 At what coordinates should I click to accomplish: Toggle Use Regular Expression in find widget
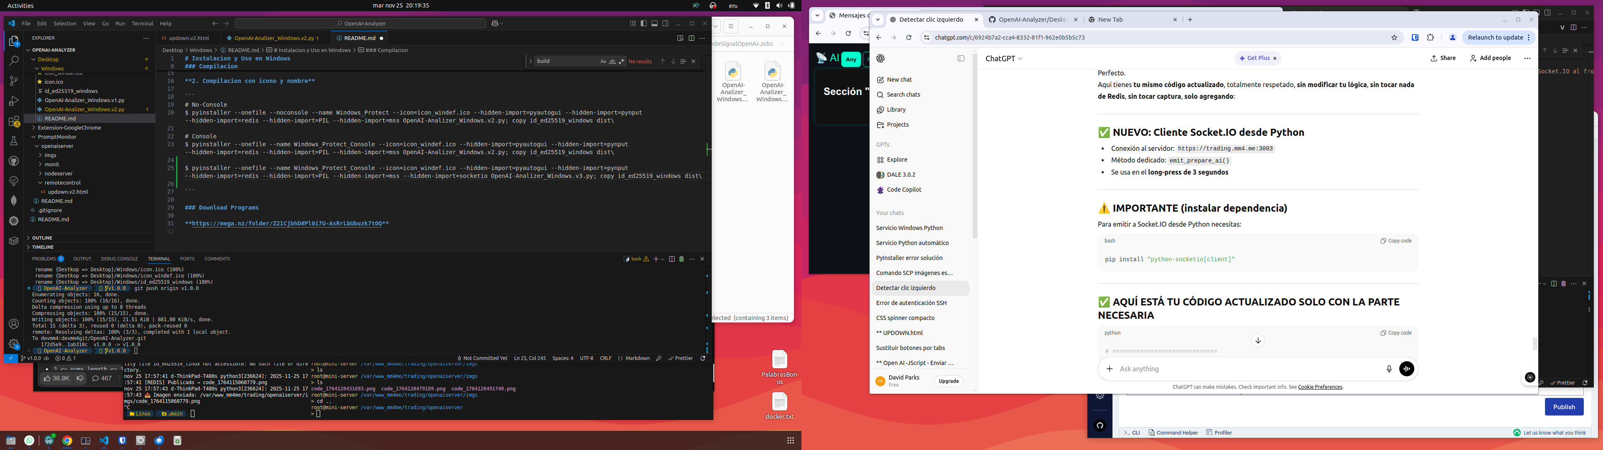click(622, 62)
